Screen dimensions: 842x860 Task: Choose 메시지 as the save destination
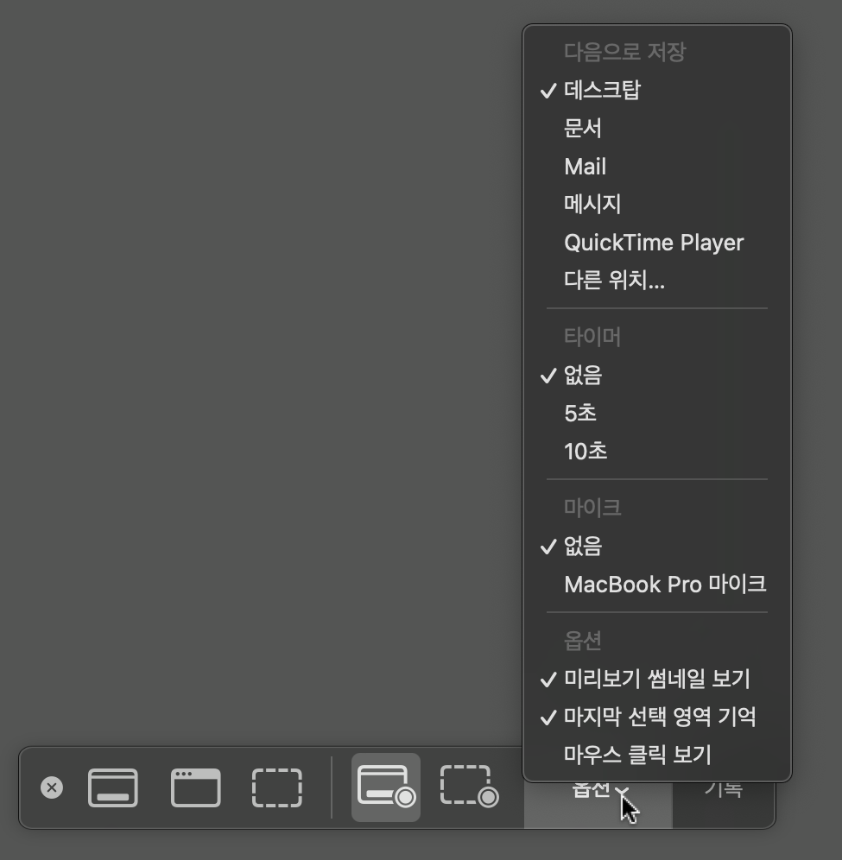click(657, 204)
